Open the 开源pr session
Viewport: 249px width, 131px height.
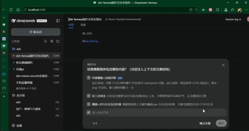[x=35, y=69]
